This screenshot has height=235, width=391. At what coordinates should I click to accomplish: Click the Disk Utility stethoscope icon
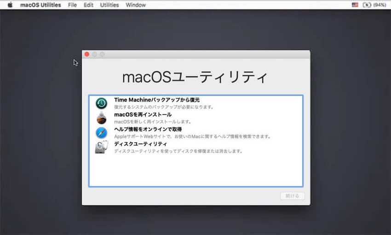click(101, 147)
